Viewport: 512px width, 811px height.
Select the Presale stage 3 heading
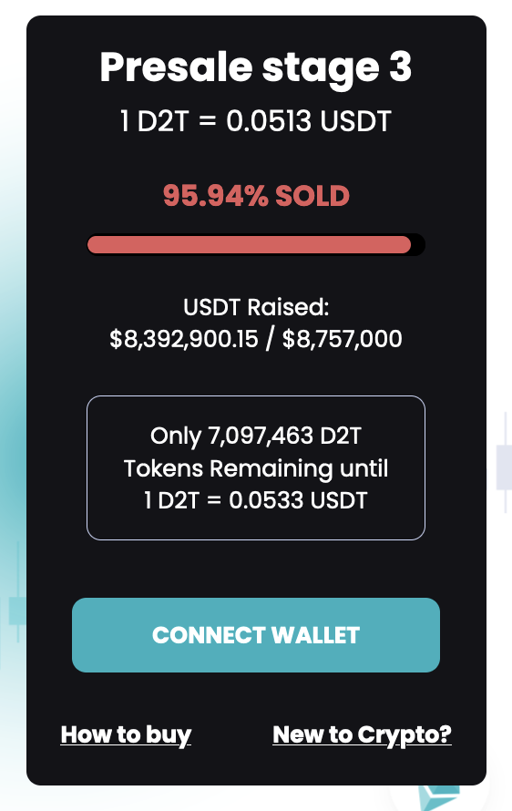click(256, 67)
